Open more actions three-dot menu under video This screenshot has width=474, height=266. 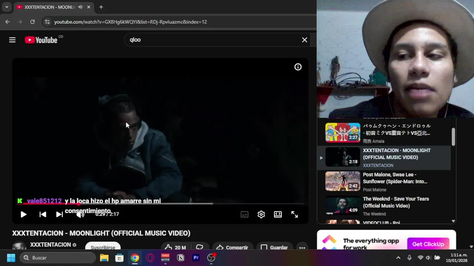tap(302, 248)
